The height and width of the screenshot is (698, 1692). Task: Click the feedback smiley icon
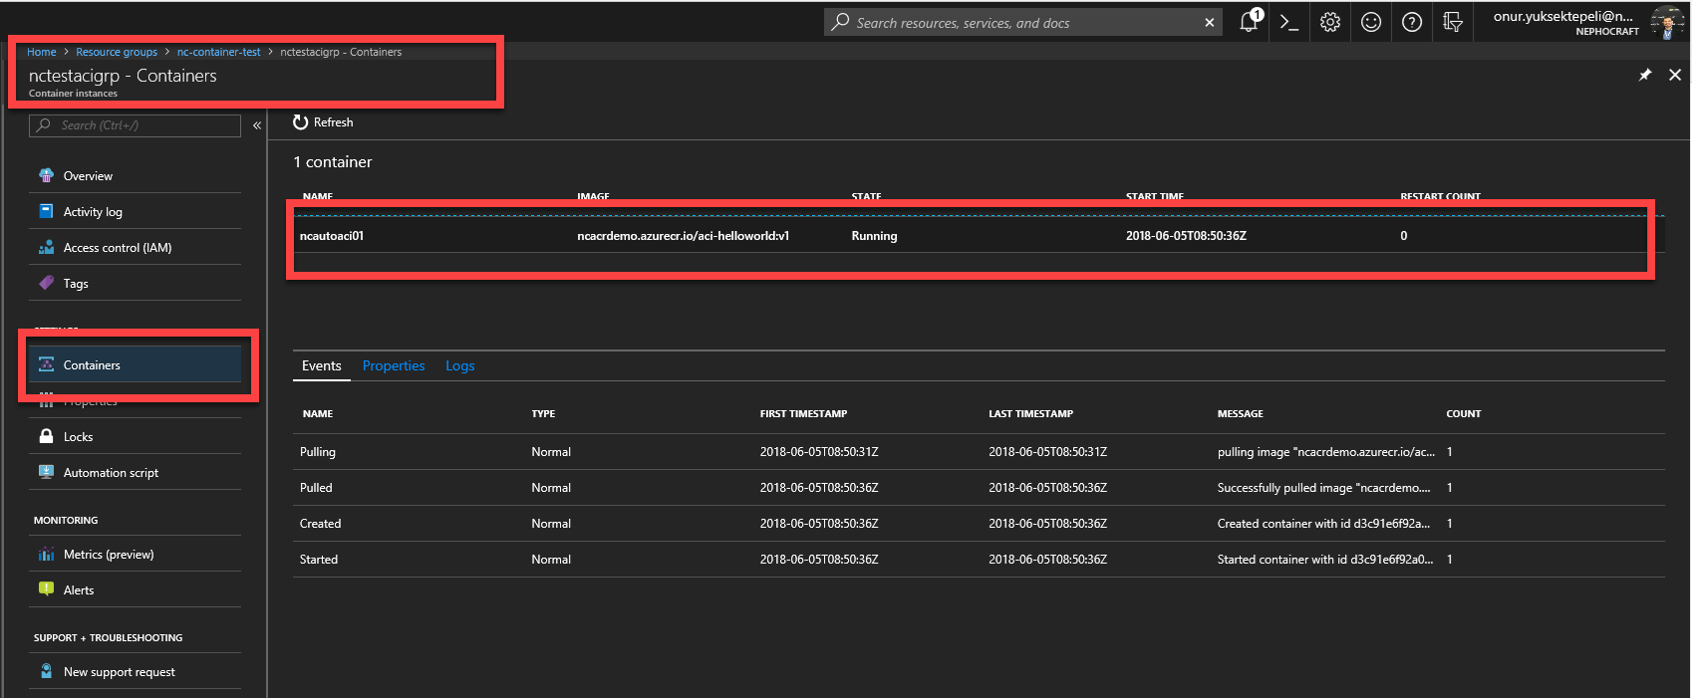(1371, 22)
